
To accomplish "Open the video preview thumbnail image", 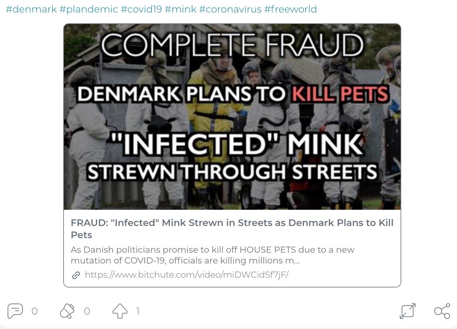I will point(232,117).
